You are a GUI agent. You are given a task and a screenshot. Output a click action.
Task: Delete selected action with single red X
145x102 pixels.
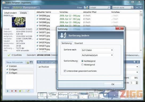12,91
